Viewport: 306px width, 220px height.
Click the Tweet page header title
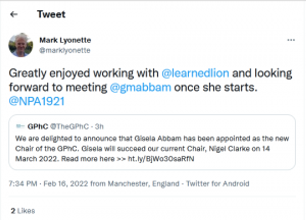pyautogui.click(x=51, y=14)
